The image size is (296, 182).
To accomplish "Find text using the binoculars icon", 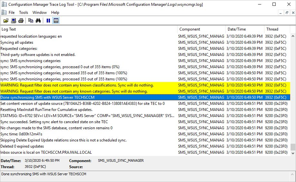I will 38,21.
